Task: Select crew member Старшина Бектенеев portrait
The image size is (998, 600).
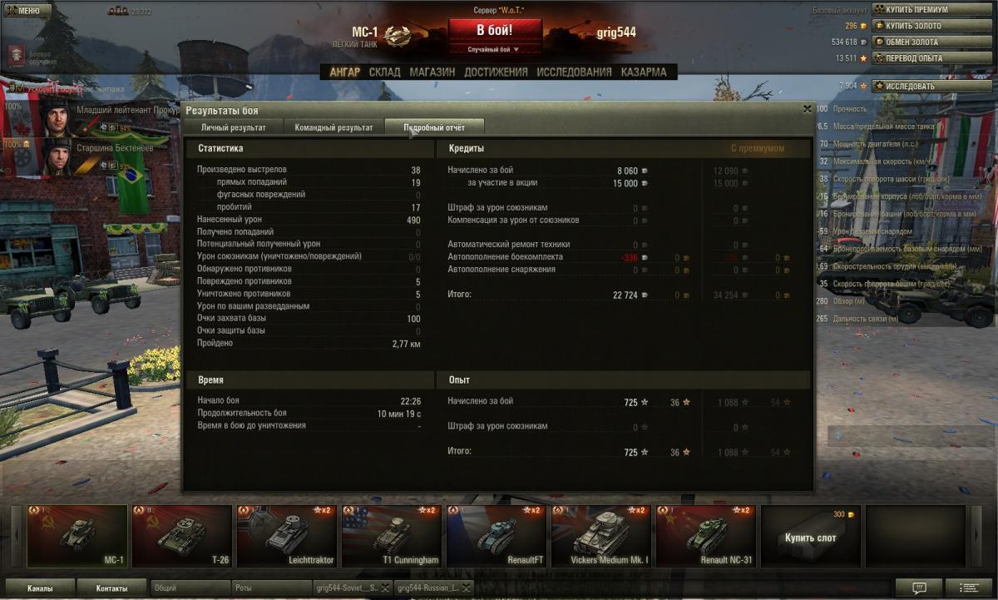Action: tap(58, 156)
